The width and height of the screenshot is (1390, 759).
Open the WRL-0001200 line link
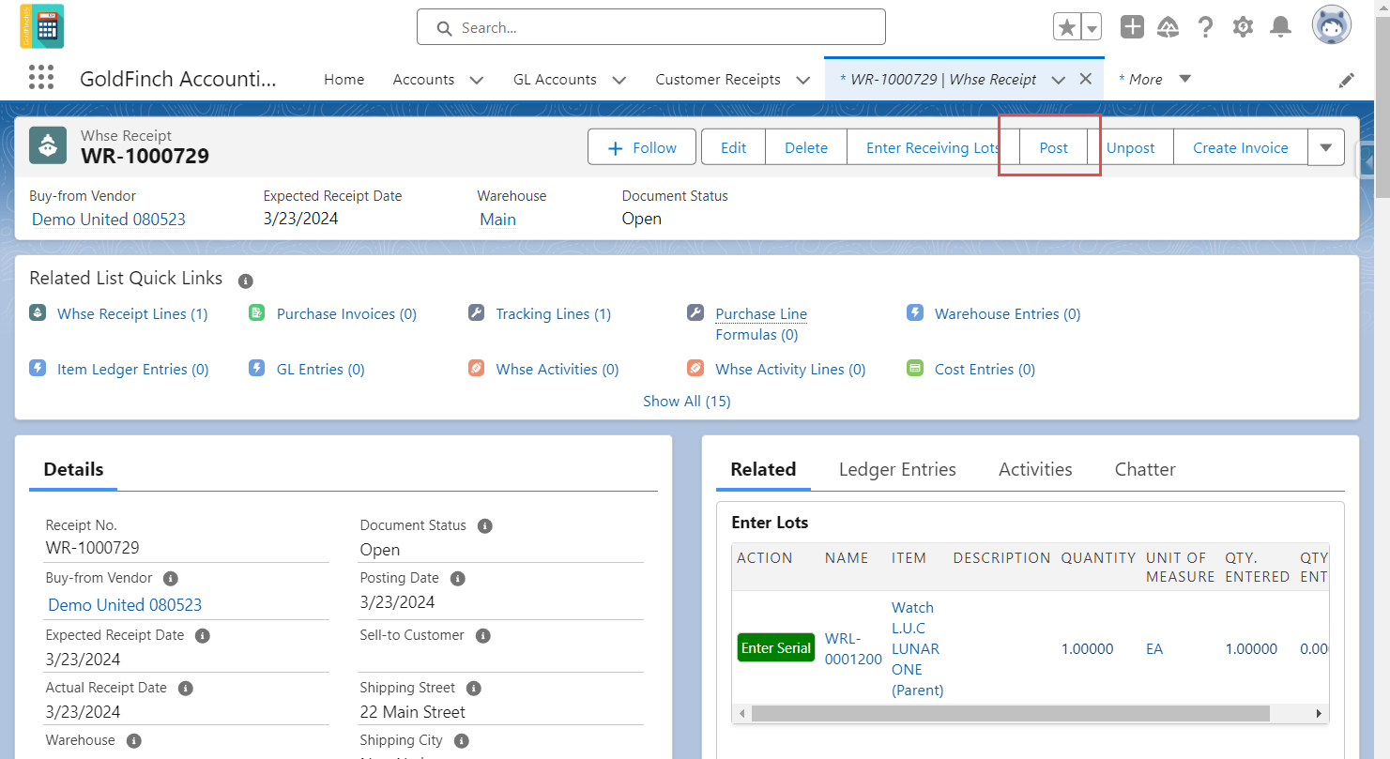(x=853, y=648)
